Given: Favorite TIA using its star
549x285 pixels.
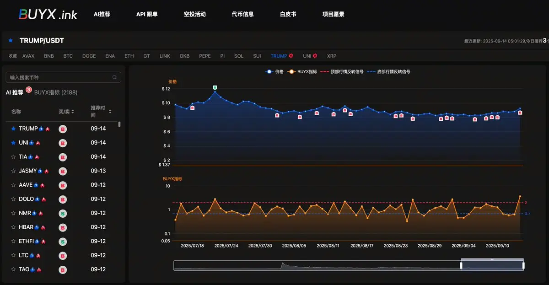Looking at the screenshot, I should tap(13, 157).
